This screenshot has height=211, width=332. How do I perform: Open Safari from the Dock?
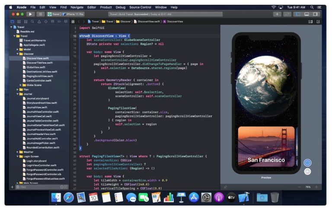click(69, 198)
